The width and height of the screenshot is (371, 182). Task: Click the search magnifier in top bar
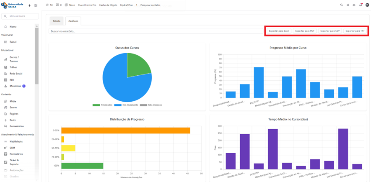click(x=342, y=5)
